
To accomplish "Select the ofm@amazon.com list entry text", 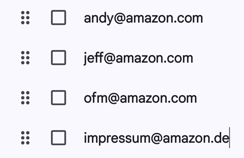I will point(140,98).
